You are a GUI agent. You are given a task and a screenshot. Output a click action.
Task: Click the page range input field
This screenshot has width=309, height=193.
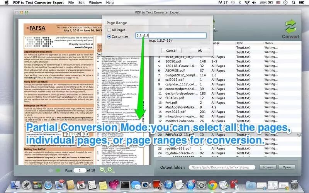171,36
